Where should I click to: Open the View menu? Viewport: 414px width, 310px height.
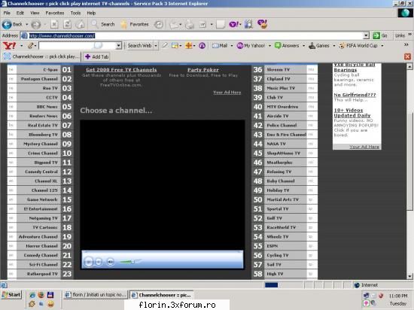(x=35, y=13)
